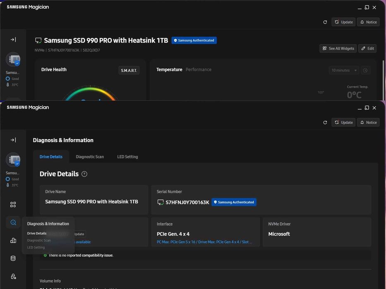Click monitor icon beside top window drive title

coord(38,40)
